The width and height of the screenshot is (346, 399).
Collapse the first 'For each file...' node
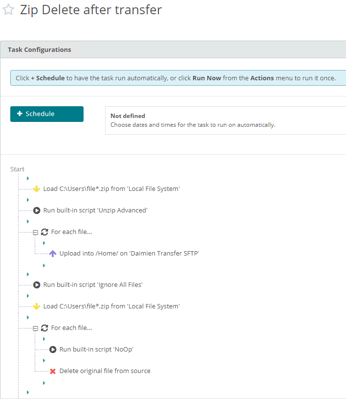[35, 233]
